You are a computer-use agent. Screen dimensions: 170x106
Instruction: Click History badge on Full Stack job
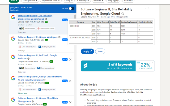pyautogui.click(x=65, y=59)
